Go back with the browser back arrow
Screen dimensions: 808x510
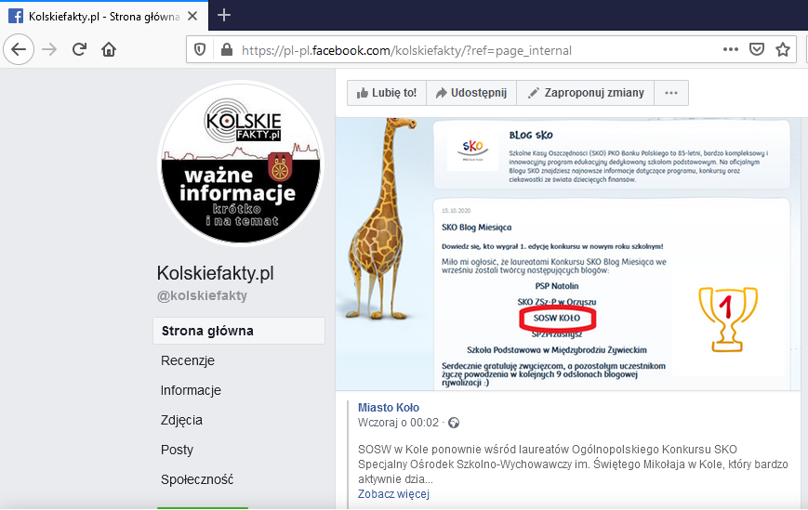coord(19,49)
